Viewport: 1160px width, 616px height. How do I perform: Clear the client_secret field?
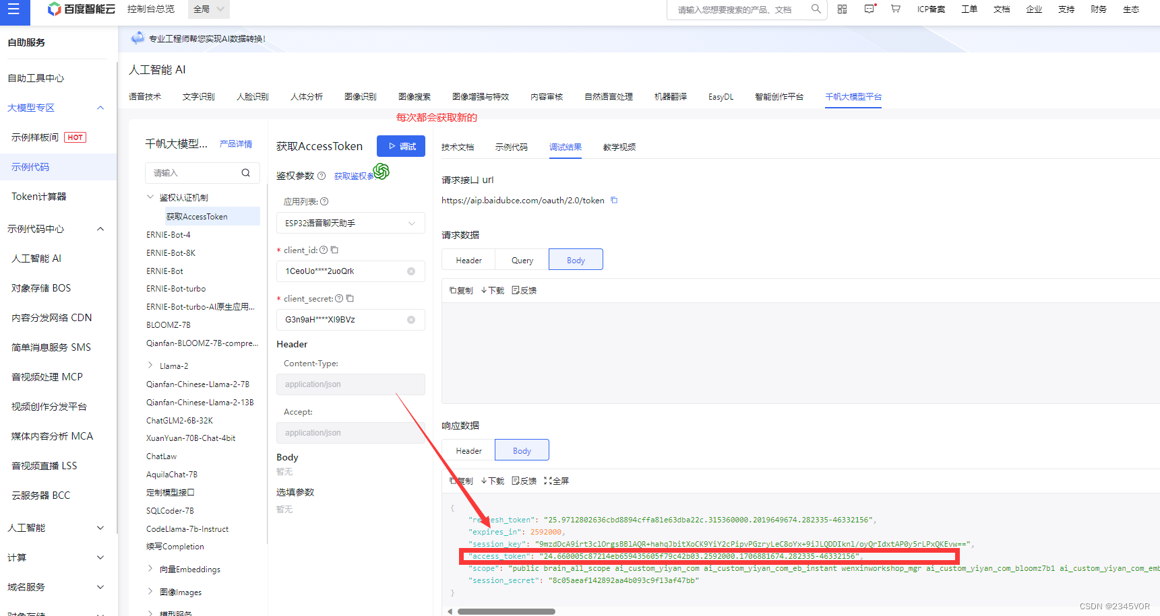point(411,320)
